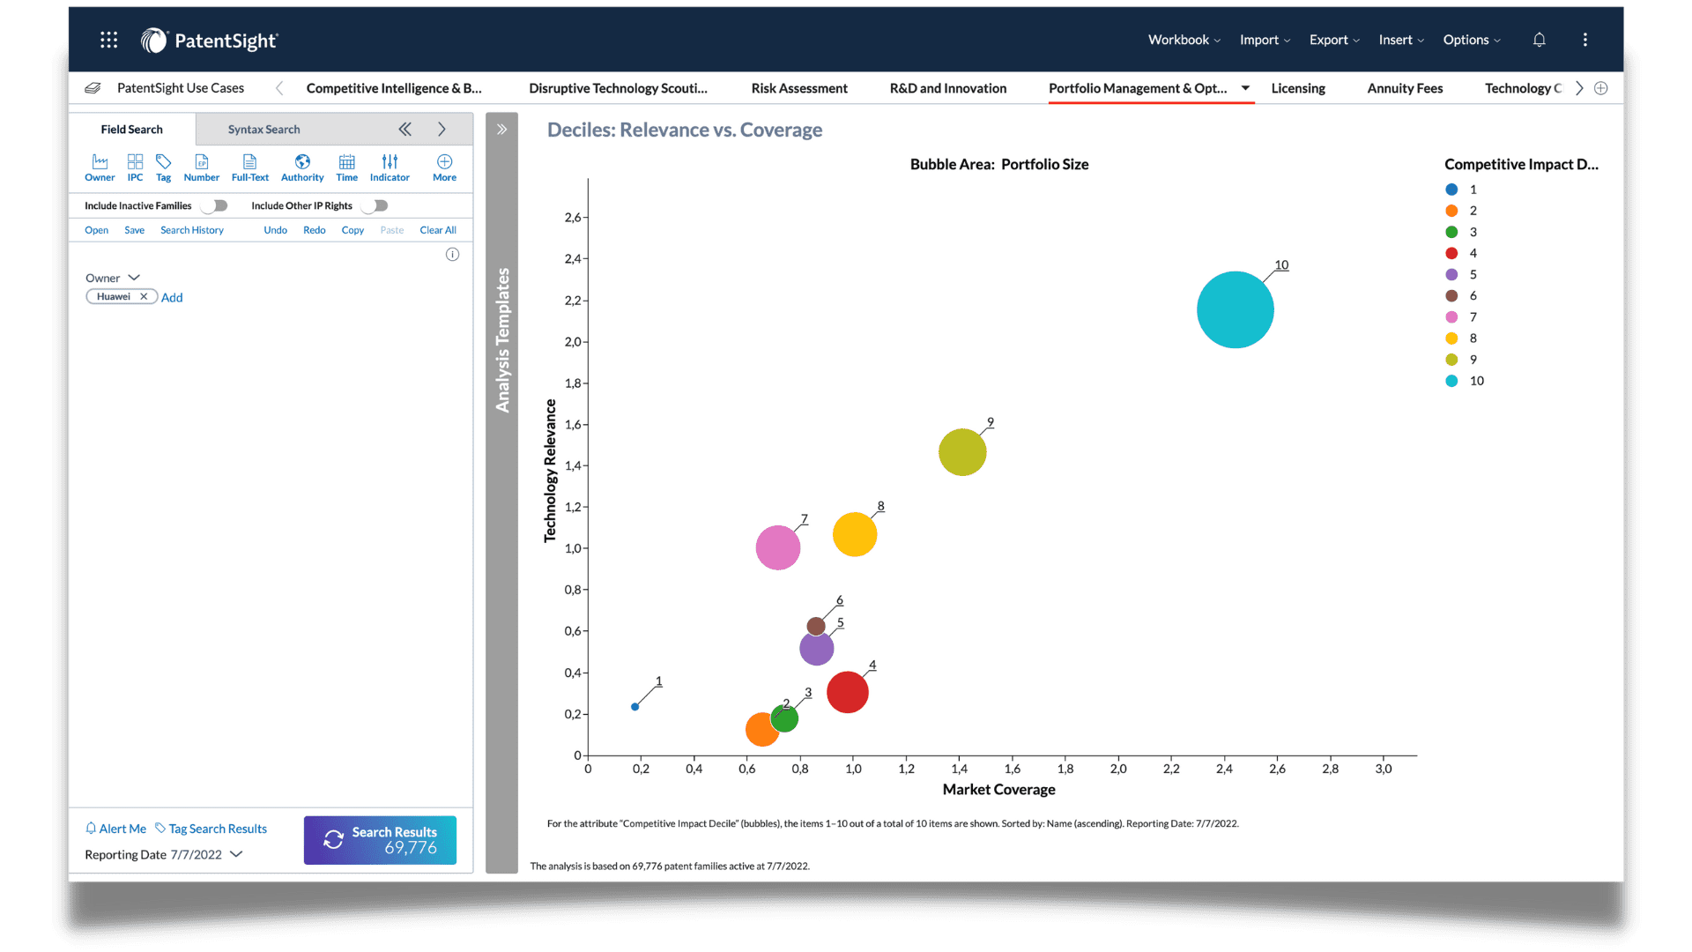The height and width of the screenshot is (952, 1692).
Task: Select the Tag search field icon
Action: coord(163,167)
